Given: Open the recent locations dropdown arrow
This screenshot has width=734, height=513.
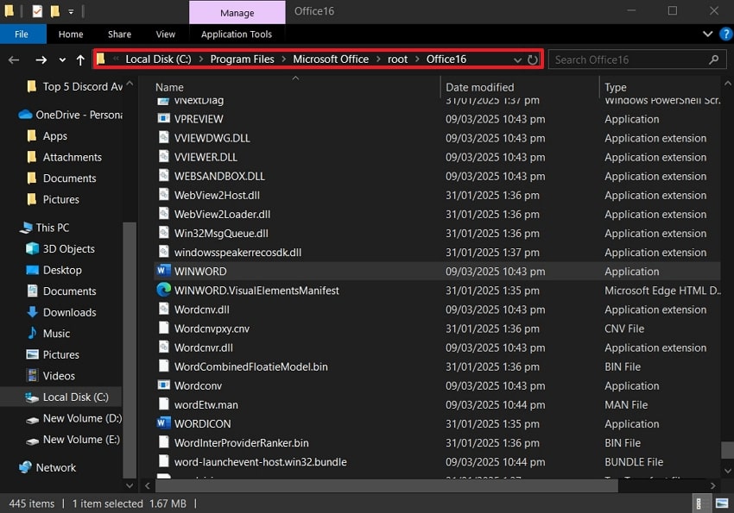Looking at the screenshot, I should pos(62,59).
